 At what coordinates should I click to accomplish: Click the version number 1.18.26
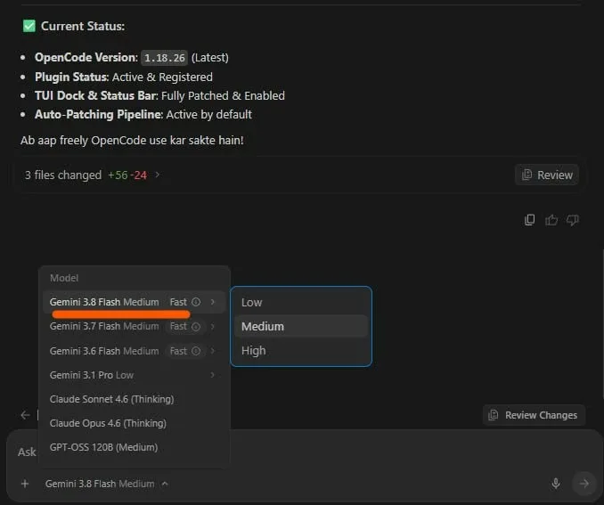click(x=165, y=58)
